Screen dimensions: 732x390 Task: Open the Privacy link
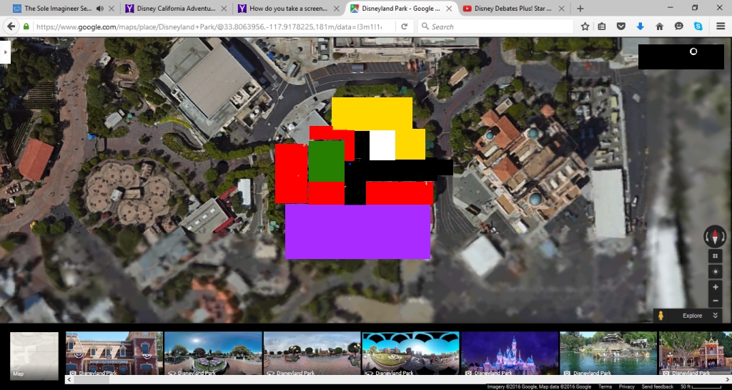626,386
